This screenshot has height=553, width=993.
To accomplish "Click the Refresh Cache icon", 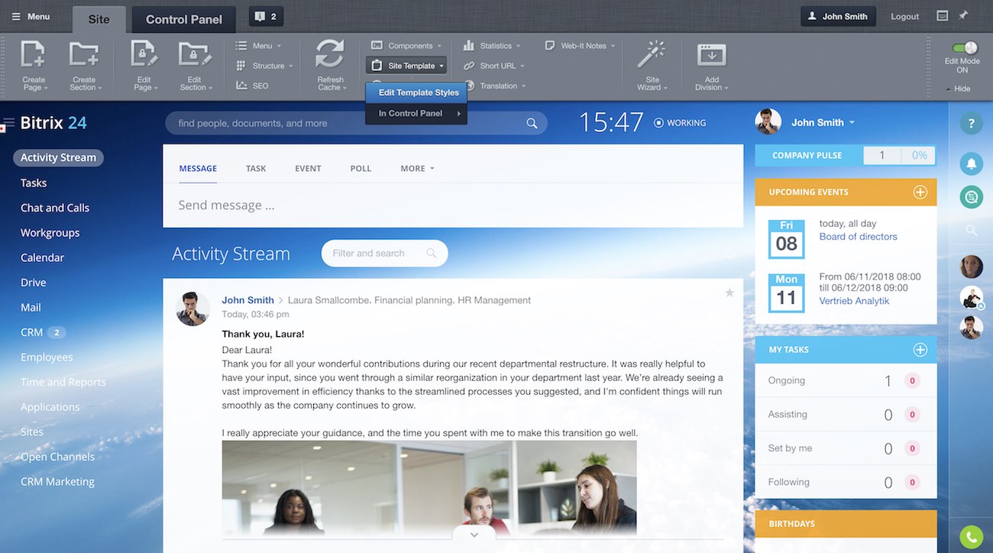I will click(x=330, y=55).
